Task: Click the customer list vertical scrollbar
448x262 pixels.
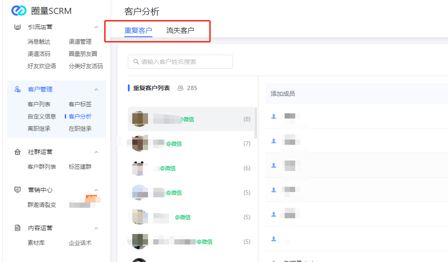Action: [x=256, y=122]
